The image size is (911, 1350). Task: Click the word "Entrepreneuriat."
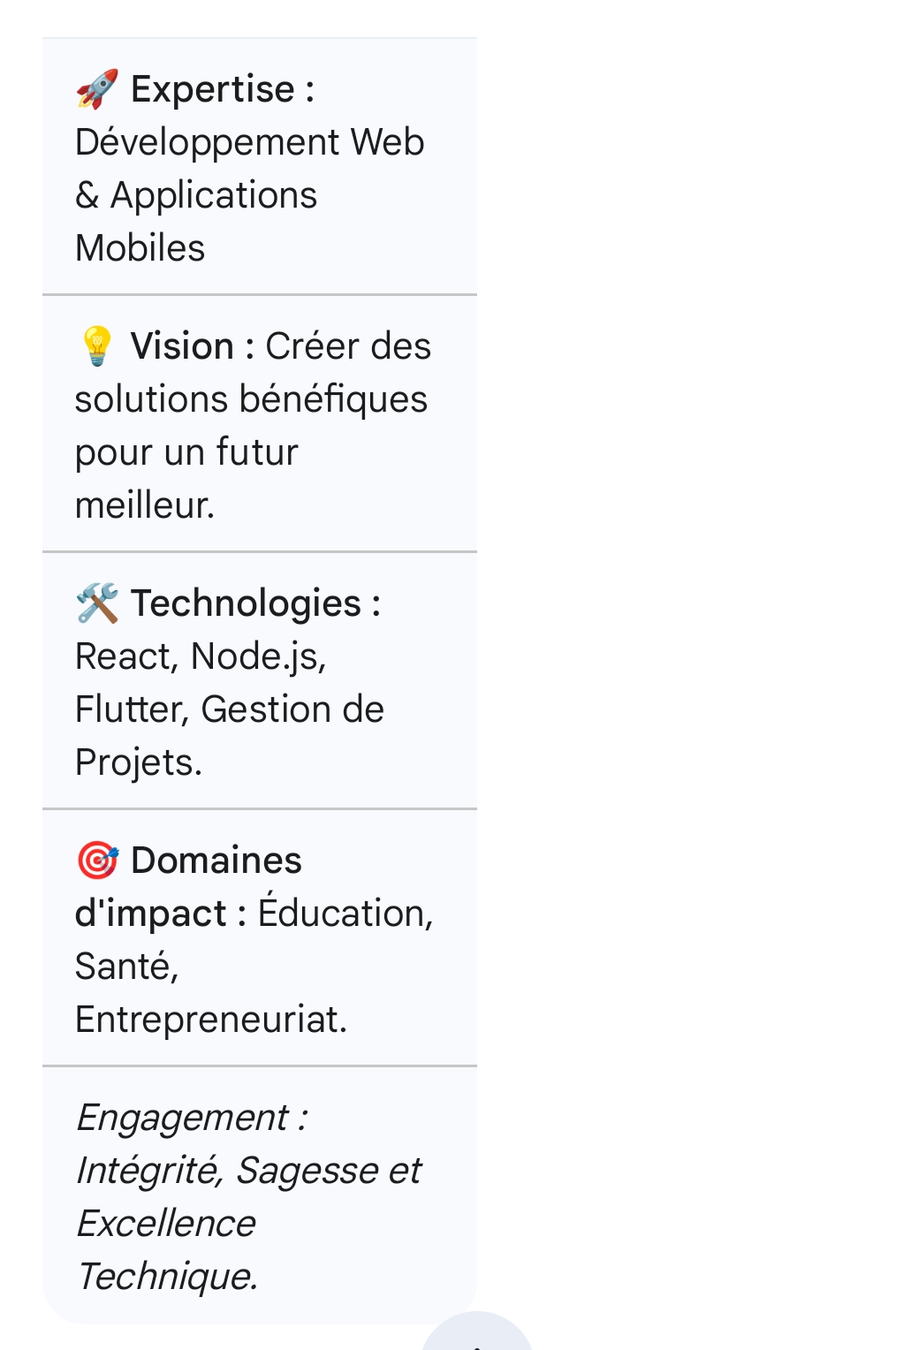pos(211,1020)
